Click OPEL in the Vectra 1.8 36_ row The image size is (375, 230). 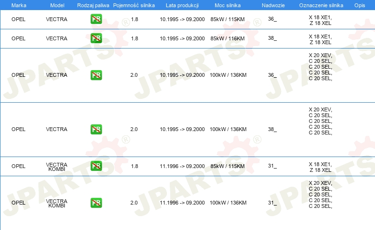pyautogui.click(x=18, y=19)
